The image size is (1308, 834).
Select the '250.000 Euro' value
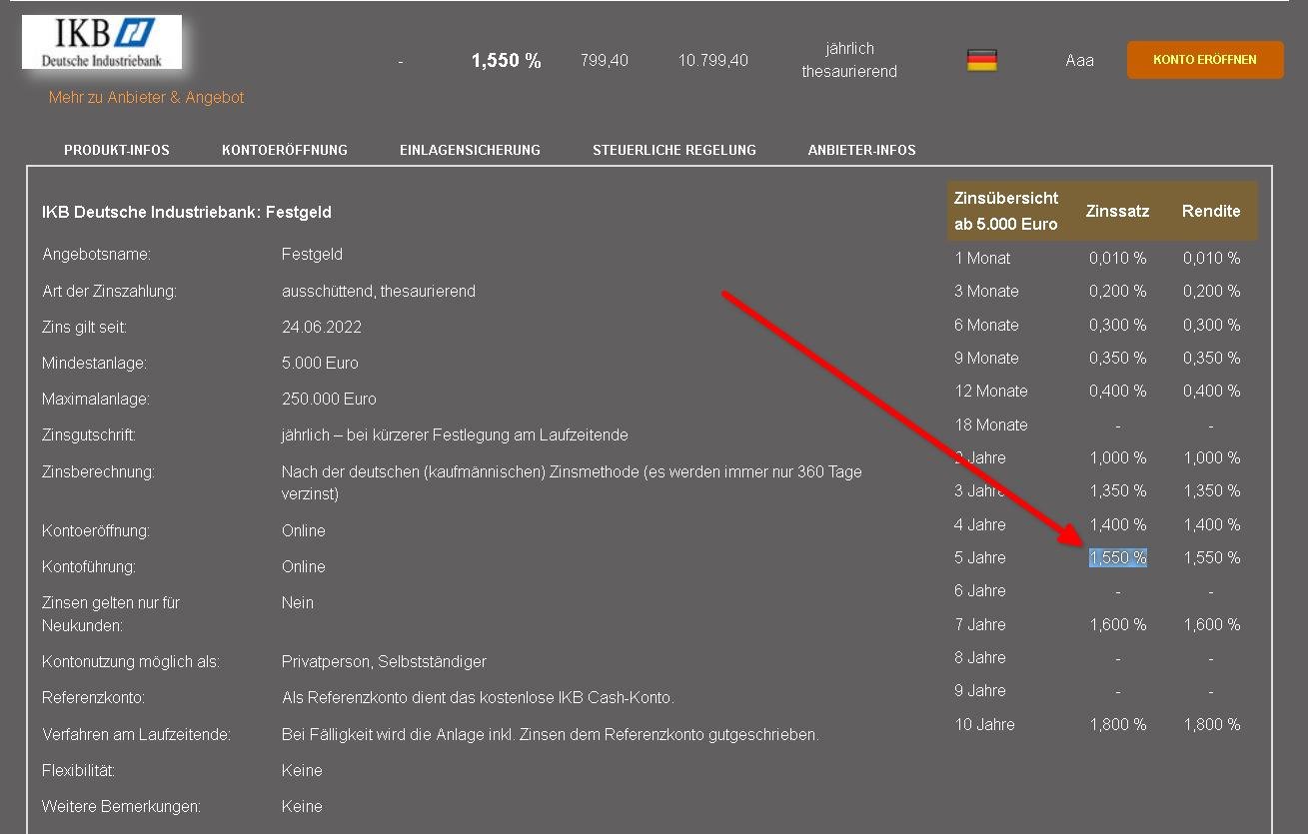(329, 400)
